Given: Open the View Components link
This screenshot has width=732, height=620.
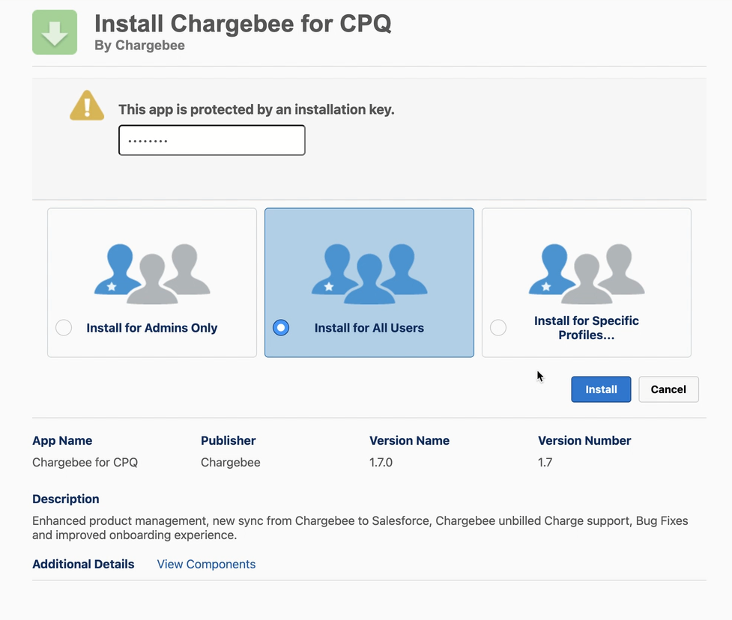Looking at the screenshot, I should pos(206,565).
